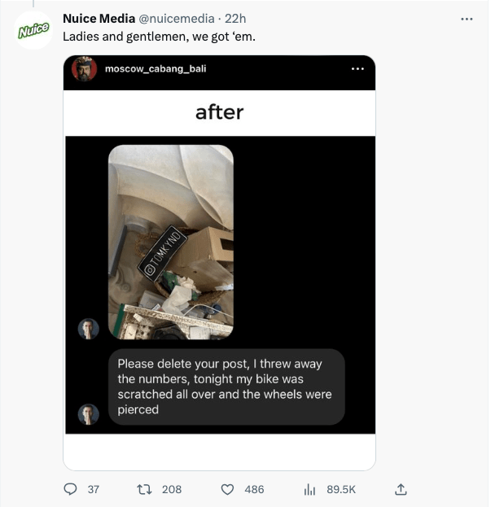Open Nuice Media green logo avatar
Image resolution: width=491 pixels, height=507 pixels.
click(x=33, y=29)
